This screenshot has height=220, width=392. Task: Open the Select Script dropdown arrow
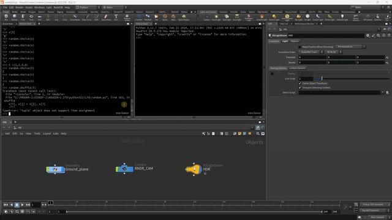(382, 92)
